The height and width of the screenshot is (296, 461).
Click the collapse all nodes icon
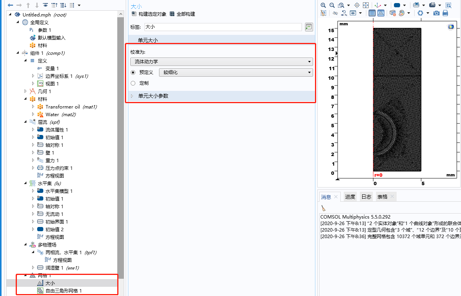click(54, 5)
